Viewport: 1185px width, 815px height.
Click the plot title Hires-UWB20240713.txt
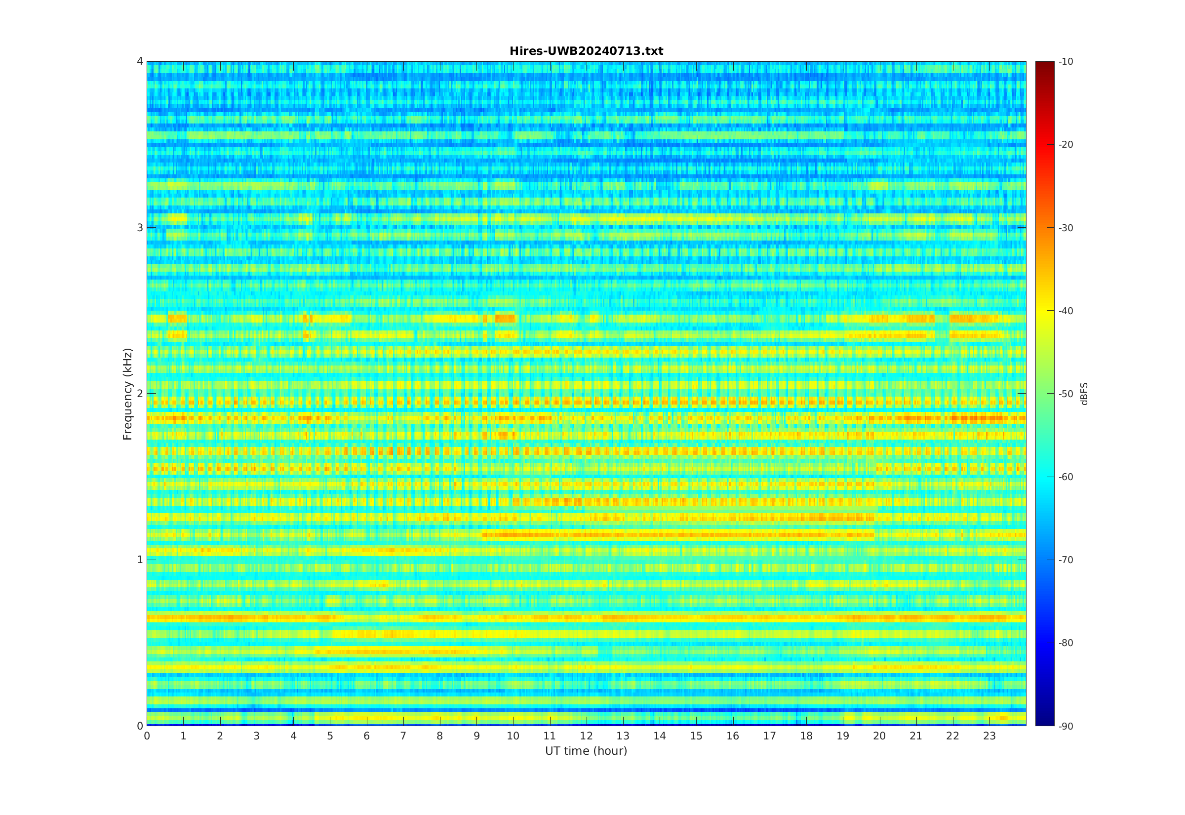point(587,51)
